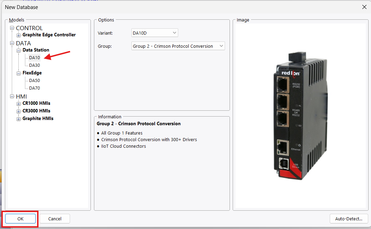Screen dimensions: 371x229
Task: Collapse the Data Station node
Action: coord(19,50)
